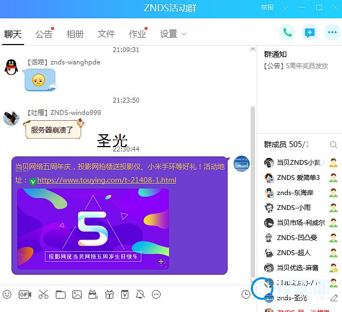Viewport: 342px width, 312px height.
Task: Click the invite-to-chat plus bubble icon
Action: coord(309,33)
